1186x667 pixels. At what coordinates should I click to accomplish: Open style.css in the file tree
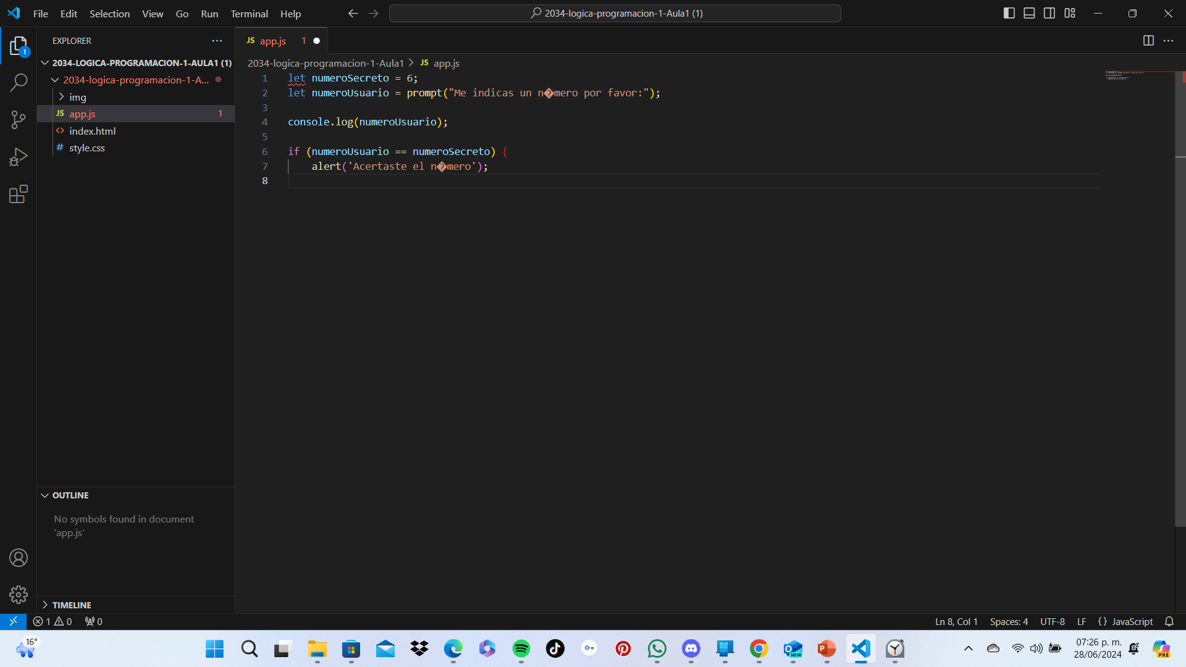click(x=136, y=148)
